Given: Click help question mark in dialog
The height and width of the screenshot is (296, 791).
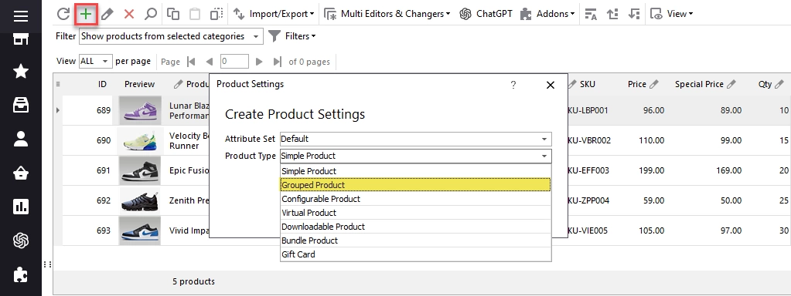Looking at the screenshot, I should [x=513, y=85].
